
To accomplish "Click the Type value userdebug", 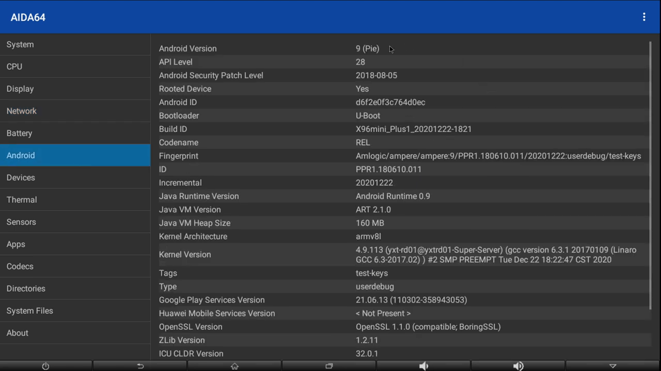I will [x=375, y=286].
